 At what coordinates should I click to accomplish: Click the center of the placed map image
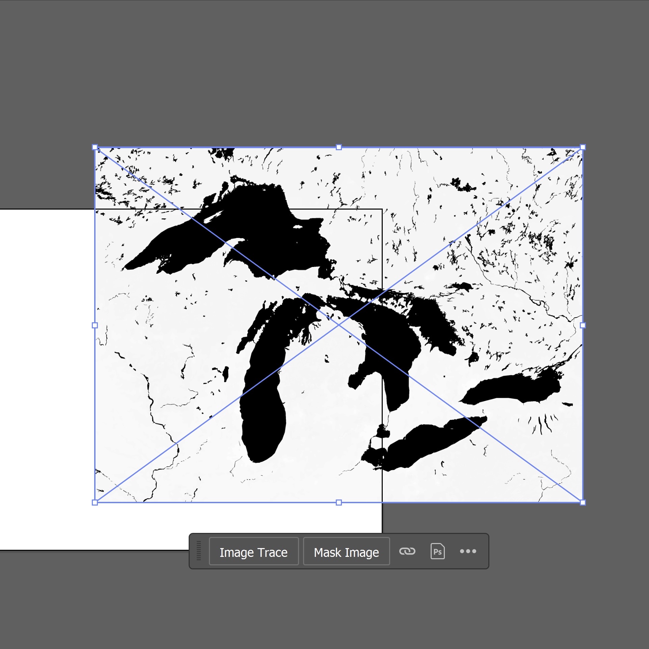point(339,325)
